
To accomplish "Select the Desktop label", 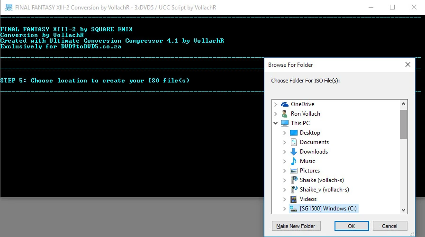I will pos(310,133).
